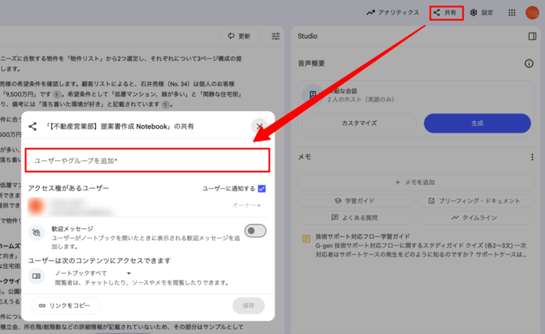
Task: Create a 学習ガイド study guide
Action: coord(355,201)
